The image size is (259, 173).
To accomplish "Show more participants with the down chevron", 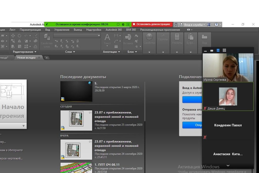I will coord(228,165).
